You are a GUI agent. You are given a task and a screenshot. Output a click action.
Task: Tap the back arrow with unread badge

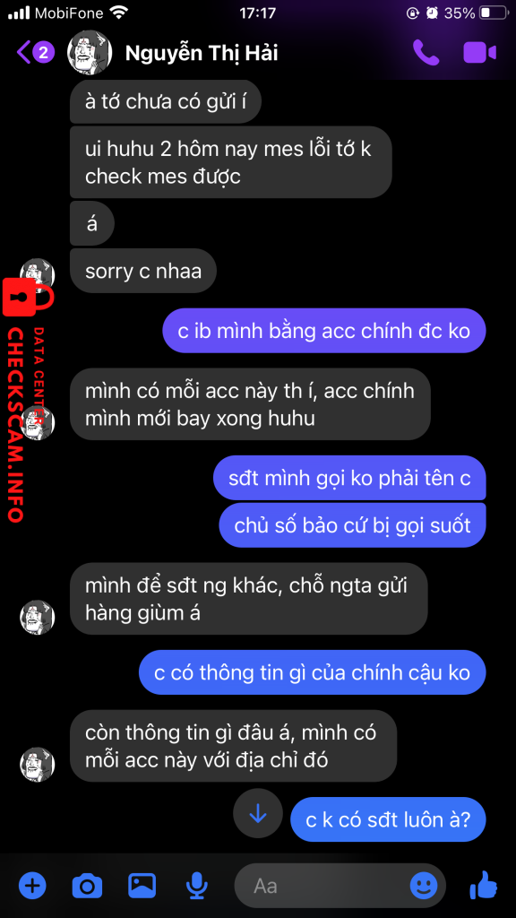point(35,53)
